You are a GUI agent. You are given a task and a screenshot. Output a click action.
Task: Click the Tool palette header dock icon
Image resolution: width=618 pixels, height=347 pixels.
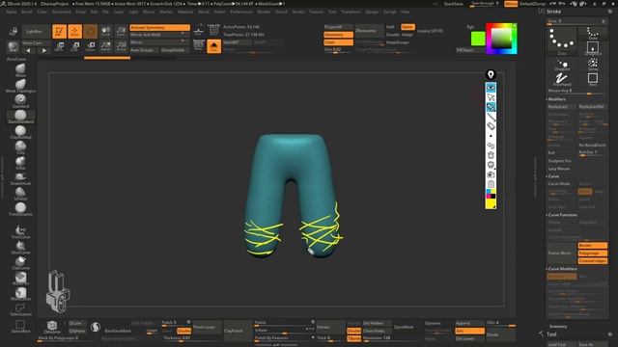point(610,334)
